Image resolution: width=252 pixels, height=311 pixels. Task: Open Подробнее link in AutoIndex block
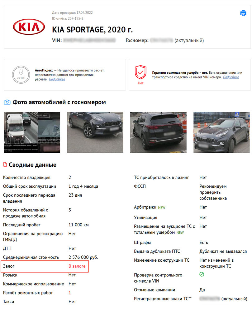(x=57, y=79)
